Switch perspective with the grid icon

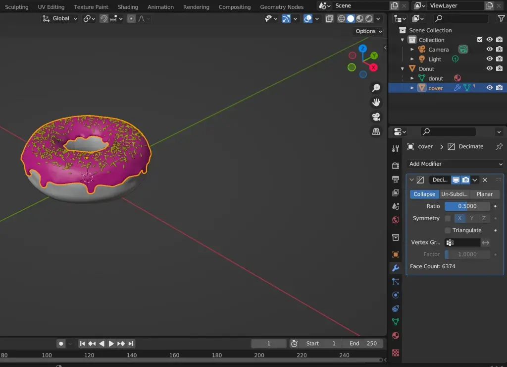tap(376, 131)
